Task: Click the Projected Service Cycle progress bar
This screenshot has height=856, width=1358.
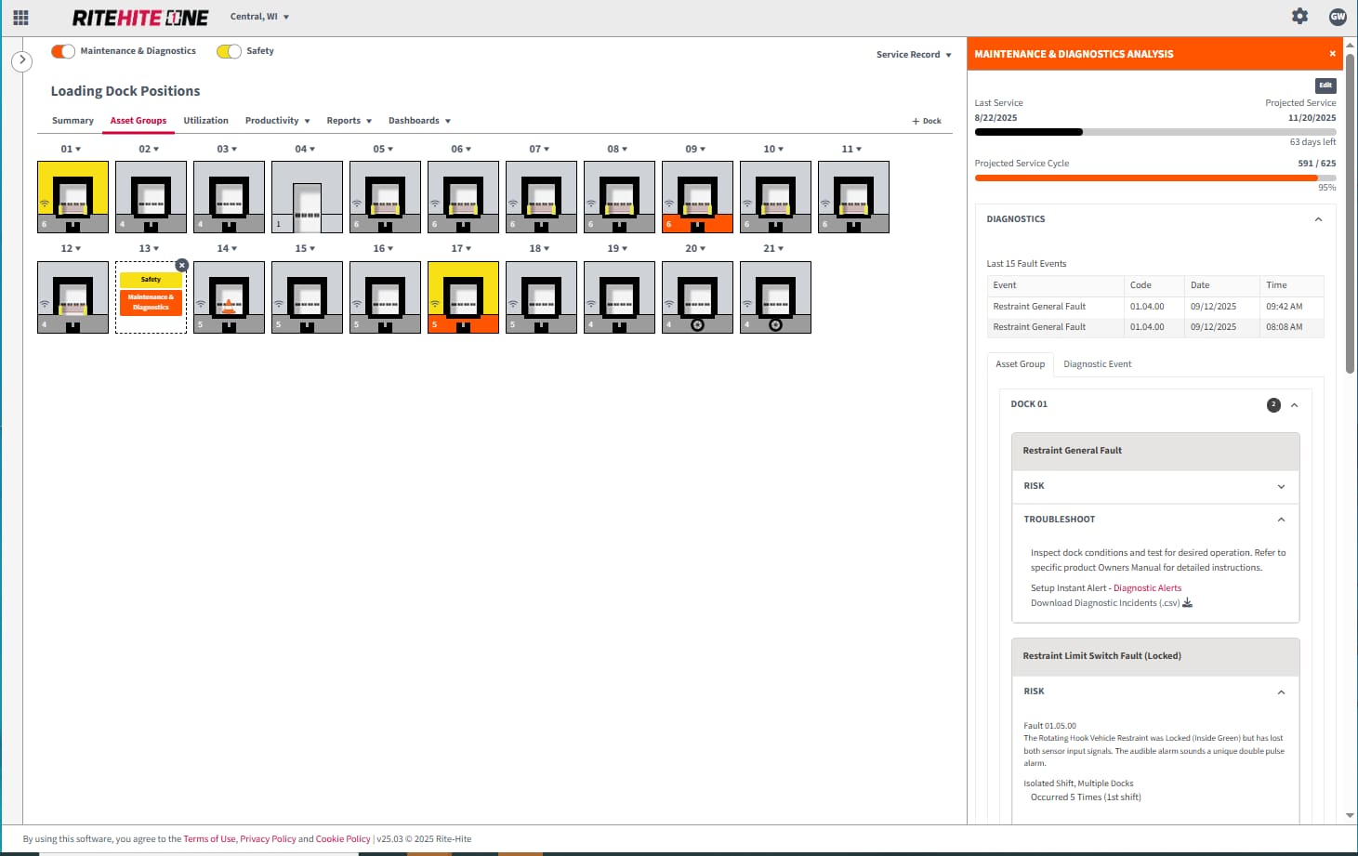Action: pos(1154,178)
